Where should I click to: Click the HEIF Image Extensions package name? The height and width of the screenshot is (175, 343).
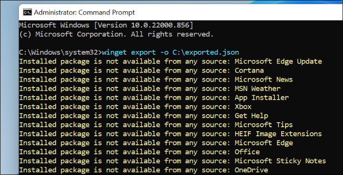pyautogui.click(x=278, y=134)
